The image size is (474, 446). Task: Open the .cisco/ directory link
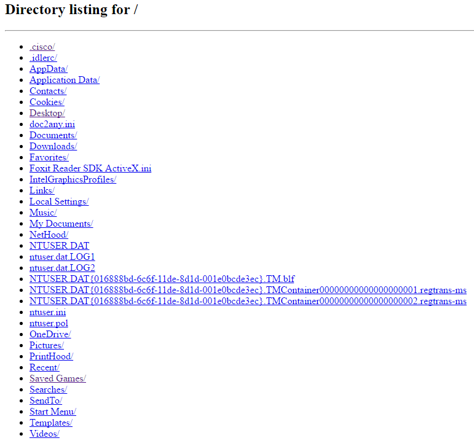click(x=42, y=47)
